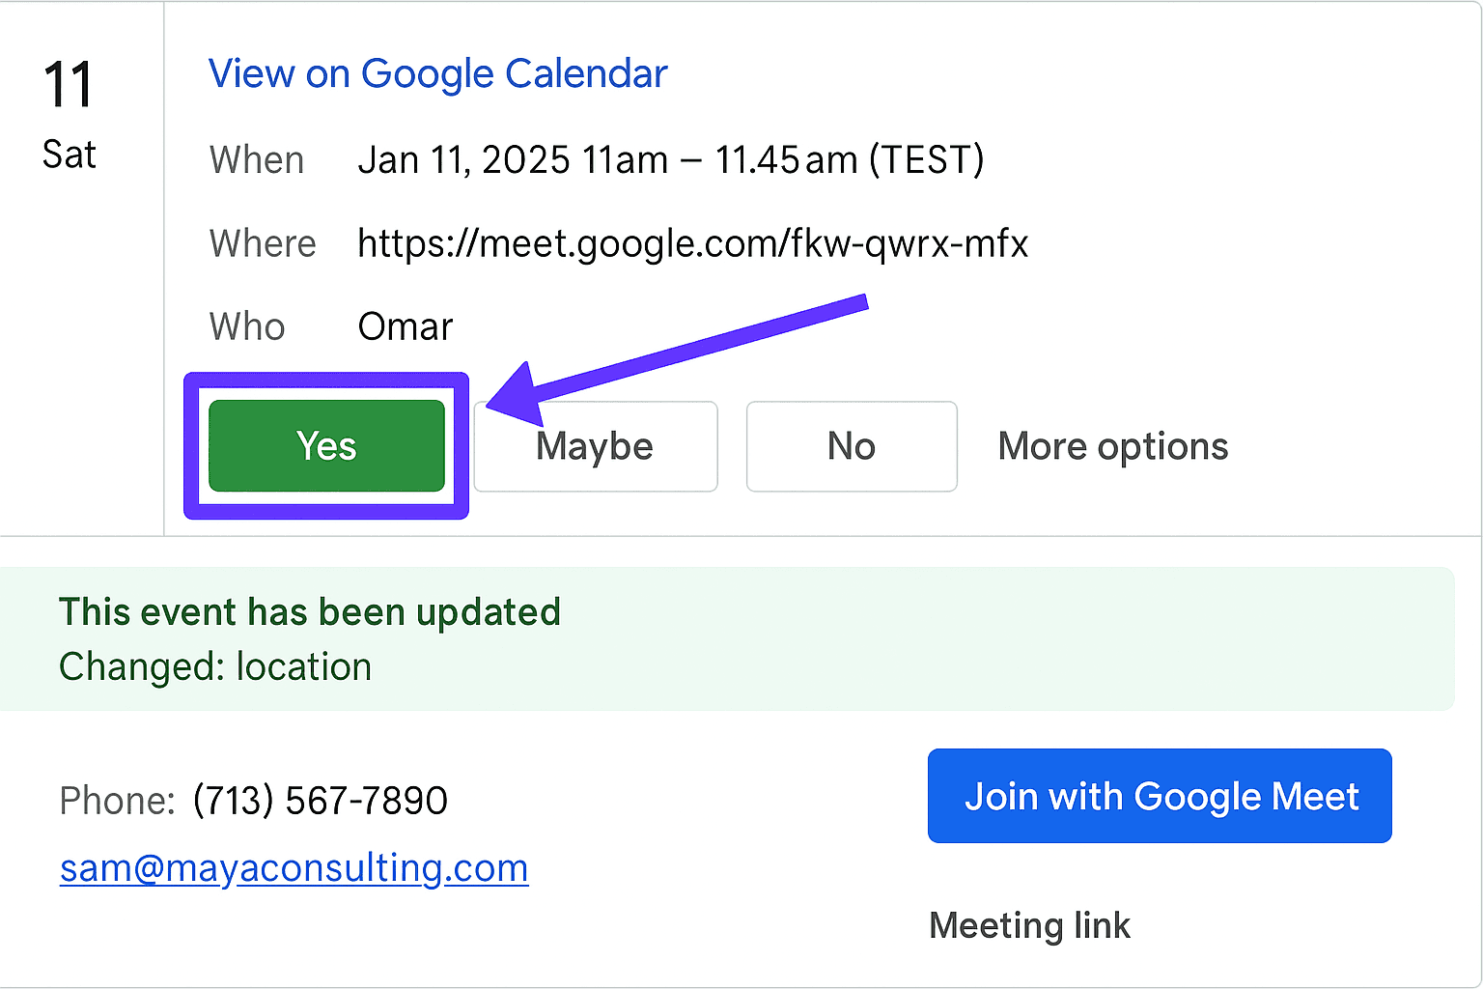Click the Meeting link text
This screenshot has height=989, width=1483.
click(1029, 925)
